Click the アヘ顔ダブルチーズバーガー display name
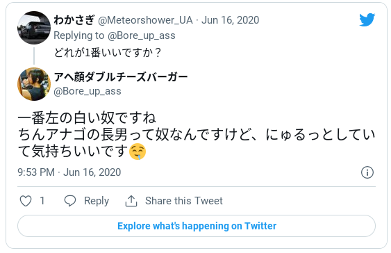Screen dimensions: 391x253 coord(121,77)
